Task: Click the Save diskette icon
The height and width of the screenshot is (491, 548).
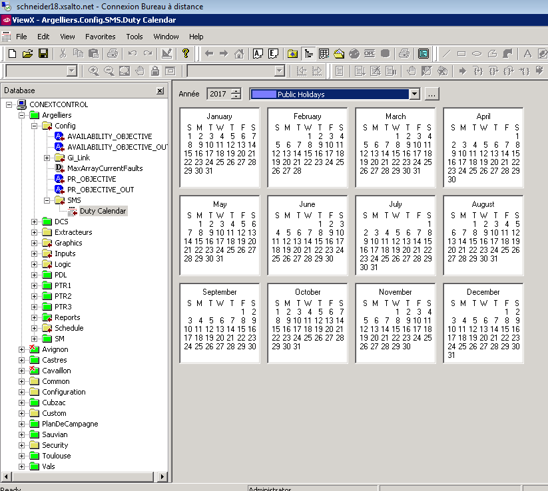Action: pyautogui.click(x=43, y=54)
